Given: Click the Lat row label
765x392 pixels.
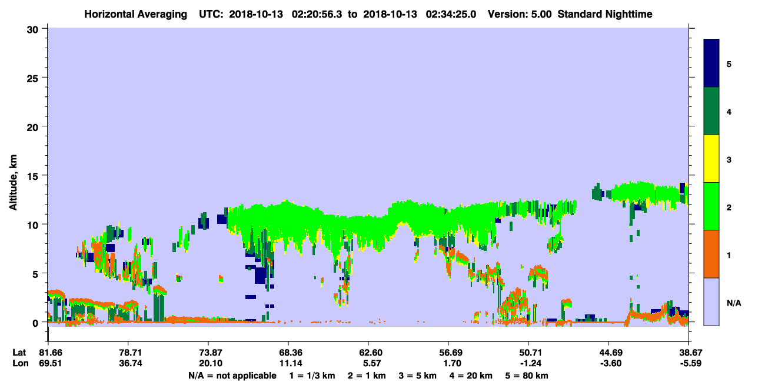Looking at the screenshot, I should point(19,353).
